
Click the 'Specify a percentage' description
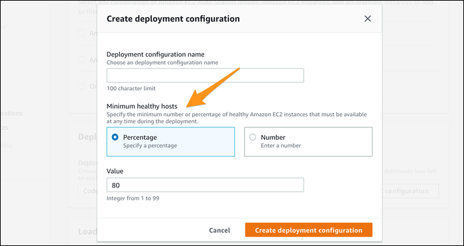click(x=150, y=146)
